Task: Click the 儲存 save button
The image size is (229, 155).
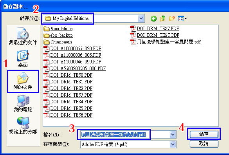Action: click(204, 134)
